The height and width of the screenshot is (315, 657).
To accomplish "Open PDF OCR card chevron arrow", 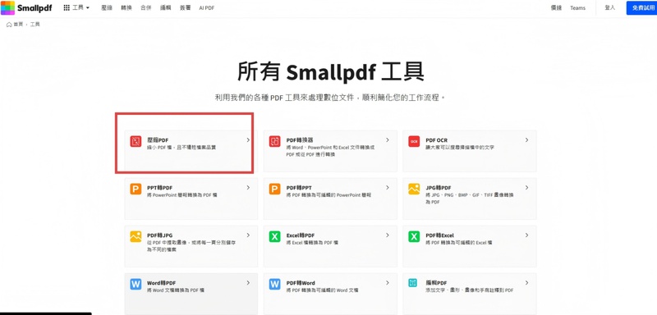I will [526, 140].
